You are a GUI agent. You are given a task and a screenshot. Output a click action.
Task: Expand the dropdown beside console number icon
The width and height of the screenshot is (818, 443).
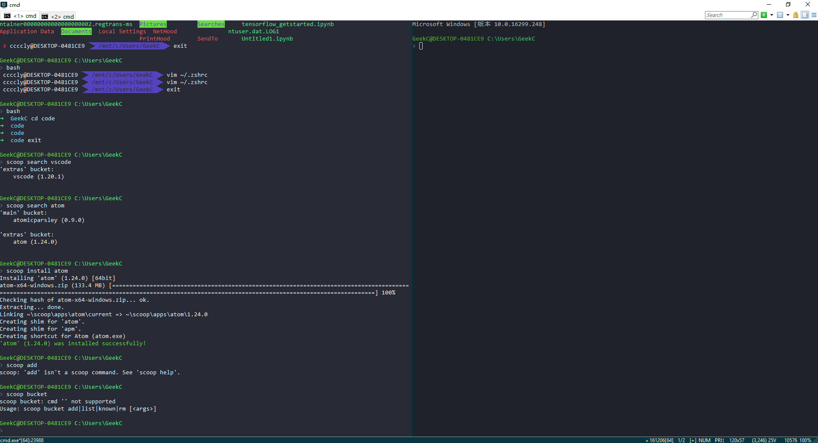[x=788, y=15]
